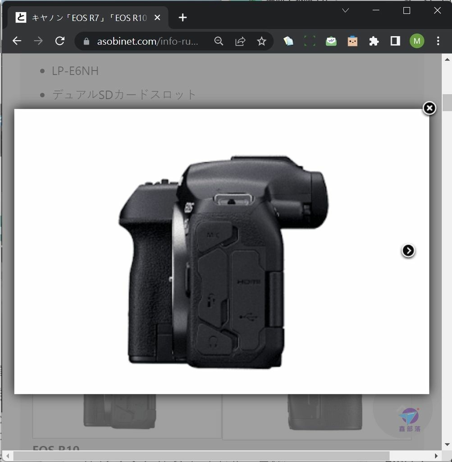Image resolution: width=452 pixels, height=462 pixels.
Task: Reload the asobinet page
Action: click(x=60, y=41)
